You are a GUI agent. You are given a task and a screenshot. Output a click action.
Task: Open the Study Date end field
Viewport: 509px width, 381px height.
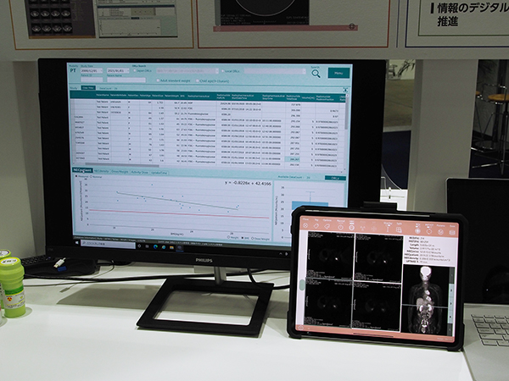tap(117, 69)
